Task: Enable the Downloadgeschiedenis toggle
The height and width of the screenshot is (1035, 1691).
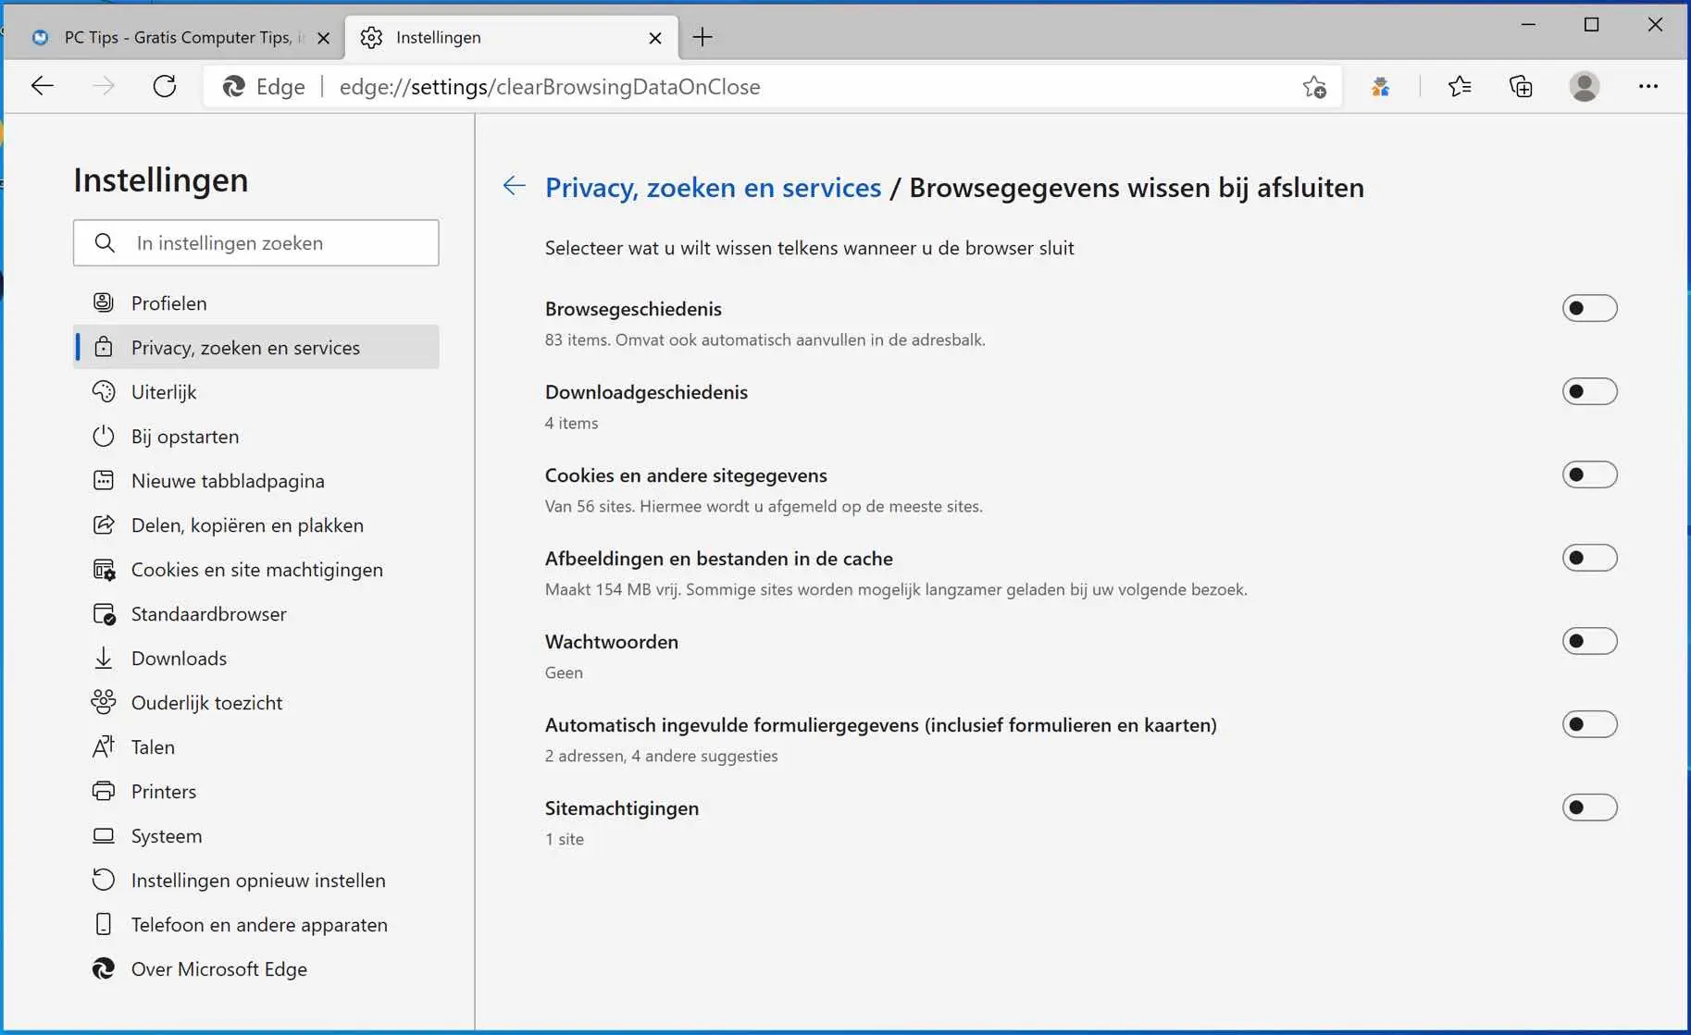Action: point(1589,391)
